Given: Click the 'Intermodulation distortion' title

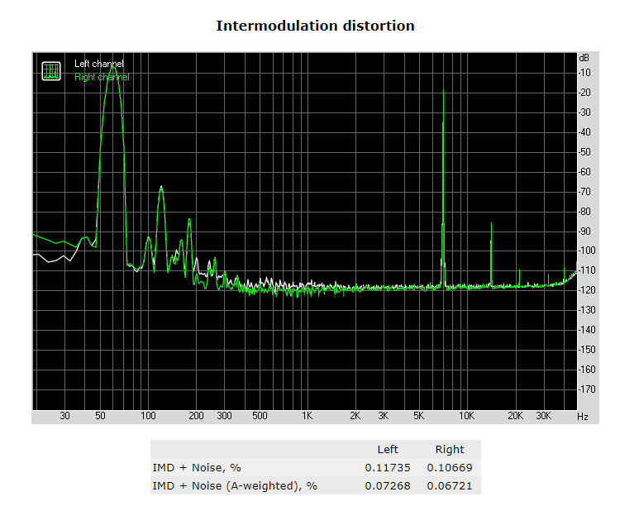Looking at the screenshot, I should point(315,26).
